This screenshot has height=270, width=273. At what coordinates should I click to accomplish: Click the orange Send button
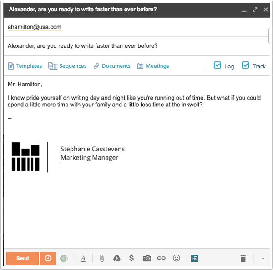(22, 258)
